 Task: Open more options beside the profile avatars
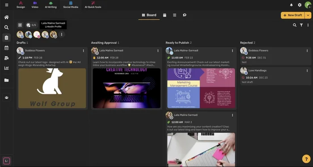(x=62, y=34)
